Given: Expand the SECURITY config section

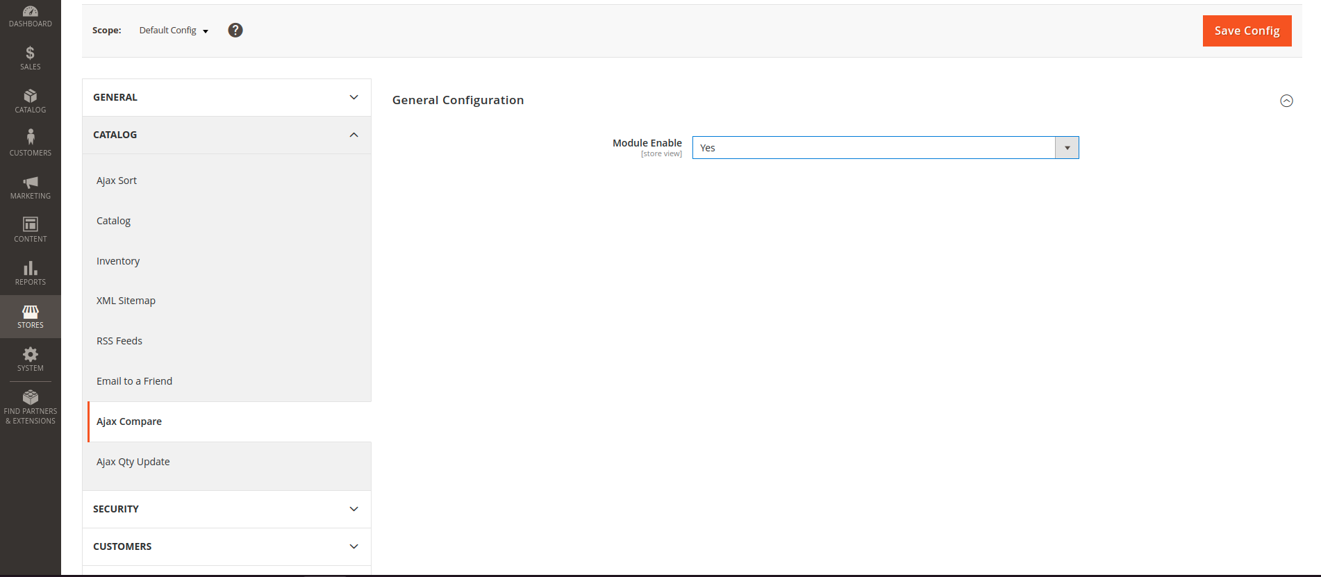Looking at the screenshot, I should [x=226, y=509].
